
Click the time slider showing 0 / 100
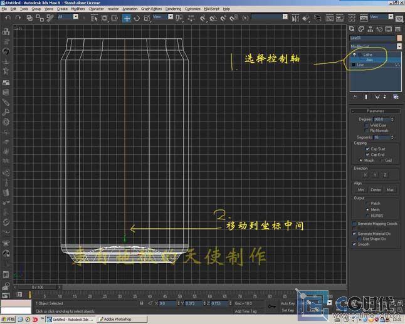[38, 287]
